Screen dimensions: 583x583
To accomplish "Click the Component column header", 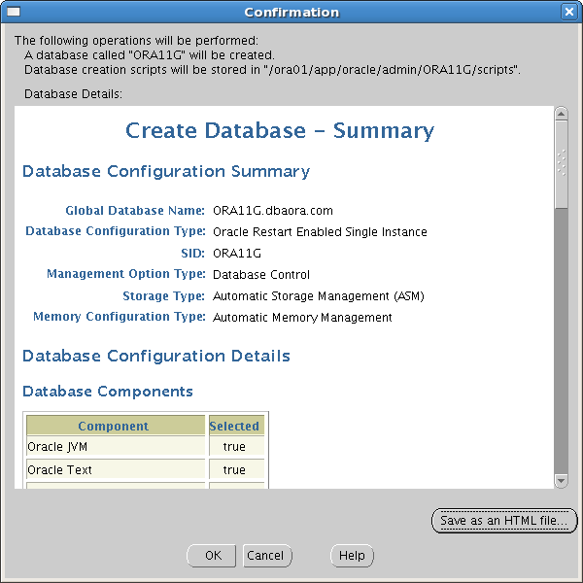I will point(116,426).
